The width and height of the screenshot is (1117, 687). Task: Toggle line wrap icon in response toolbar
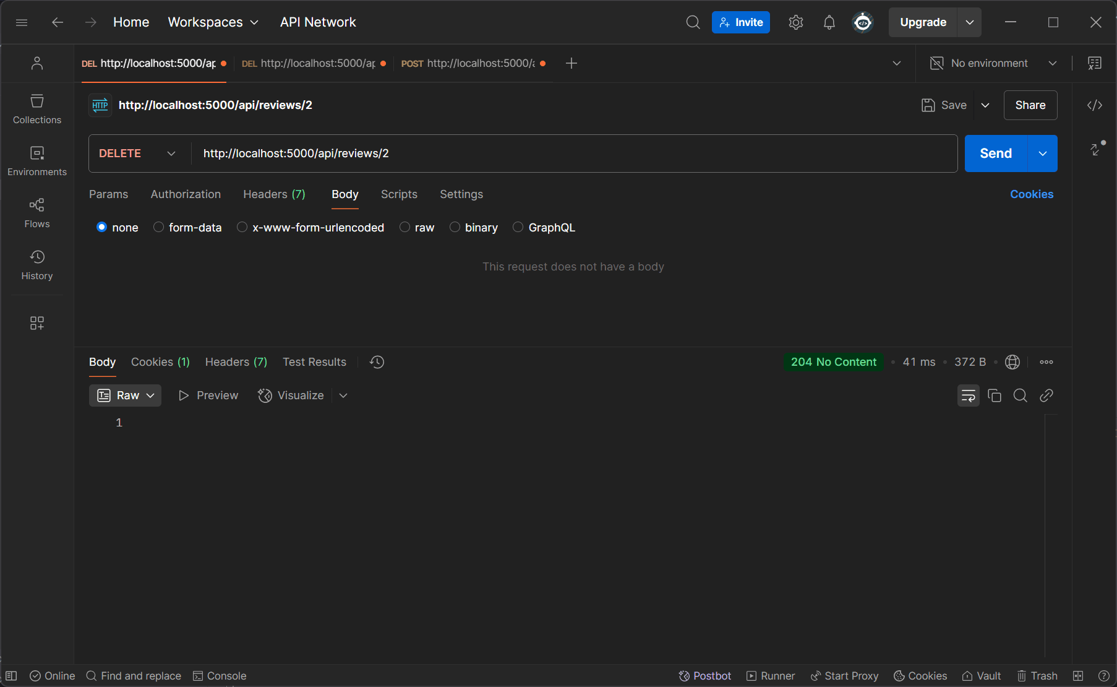tap(969, 395)
